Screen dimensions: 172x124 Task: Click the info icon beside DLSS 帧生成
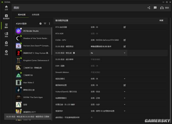(74, 53)
